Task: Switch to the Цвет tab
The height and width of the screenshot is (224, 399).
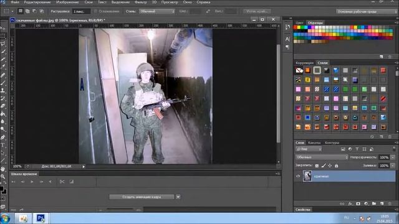Action: coord(299,23)
